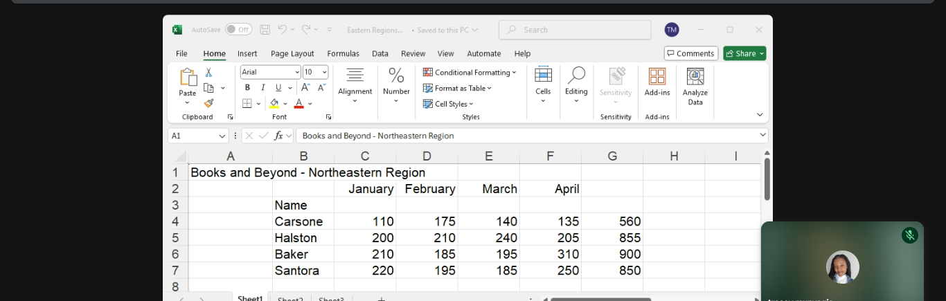Switch to the Insert tab
Image resolution: width=946 pixels, height=301 pixels.
click(x=247, y=53)
